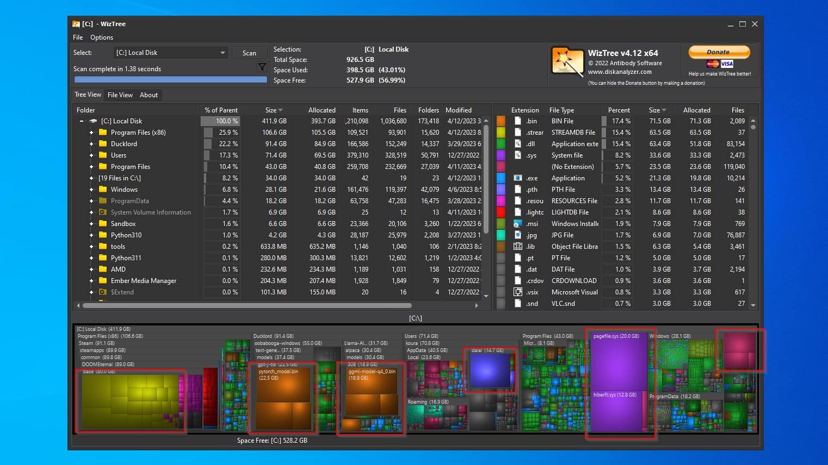
Task: Click the .exe blue color swatch
Action: (x=501, y=178)
